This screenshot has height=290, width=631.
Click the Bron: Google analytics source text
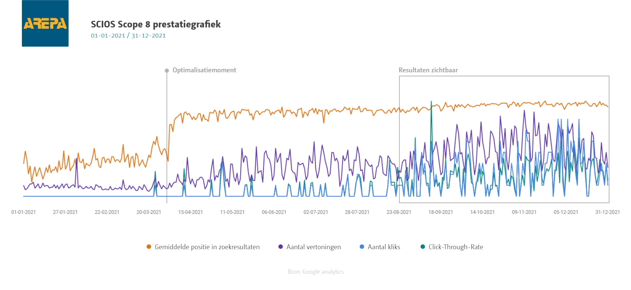pyautogui.click(x=315, y=272)
